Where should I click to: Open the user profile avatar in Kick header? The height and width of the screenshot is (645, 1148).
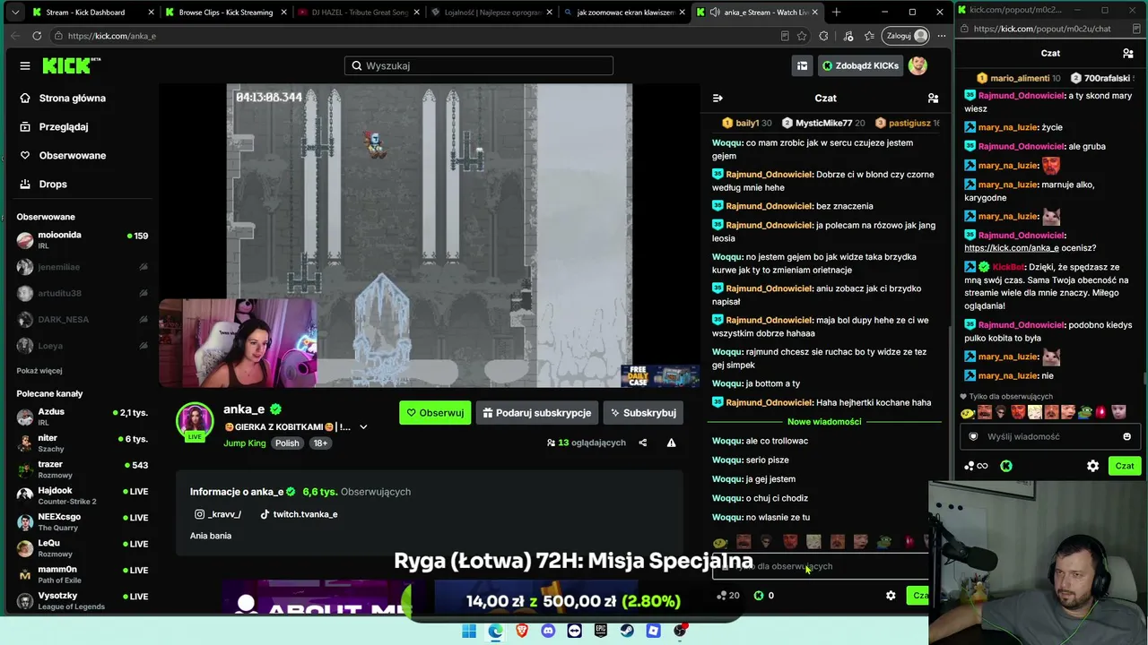[x=918, y=65]
